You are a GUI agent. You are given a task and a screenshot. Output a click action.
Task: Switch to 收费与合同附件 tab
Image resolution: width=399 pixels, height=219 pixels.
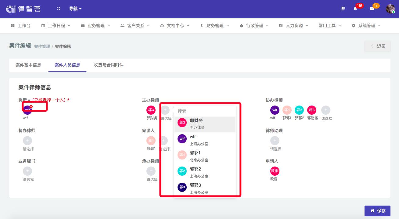point(109,65)
